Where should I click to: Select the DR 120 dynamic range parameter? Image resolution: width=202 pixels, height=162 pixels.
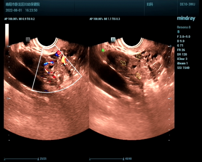click(x=182, y=54)
